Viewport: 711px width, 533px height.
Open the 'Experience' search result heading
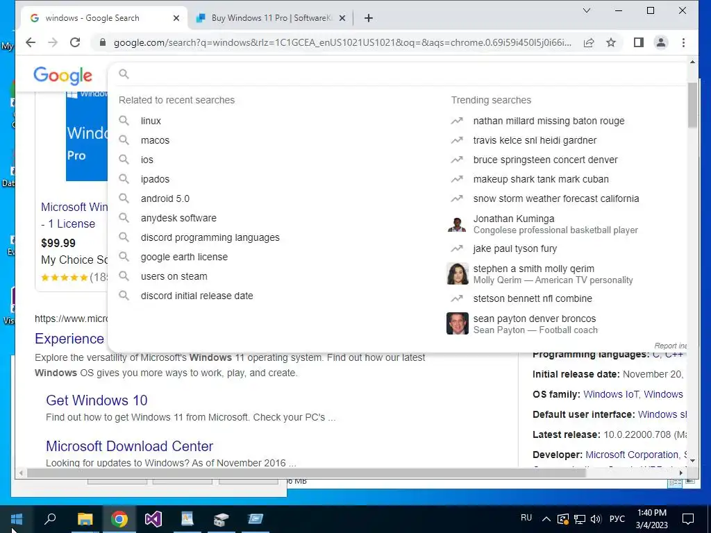coord(69,339)
